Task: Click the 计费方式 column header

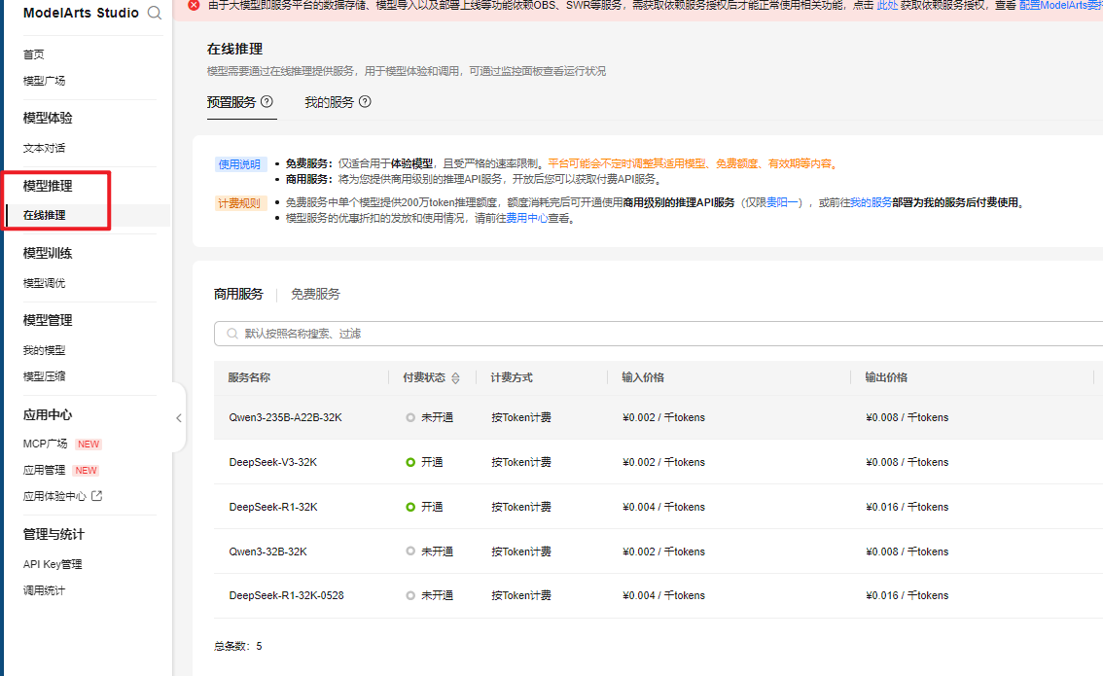Action: pyautogui.click(x=512, y=377)
